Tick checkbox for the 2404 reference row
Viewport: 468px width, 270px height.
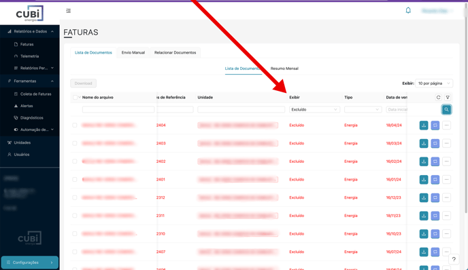75,126
